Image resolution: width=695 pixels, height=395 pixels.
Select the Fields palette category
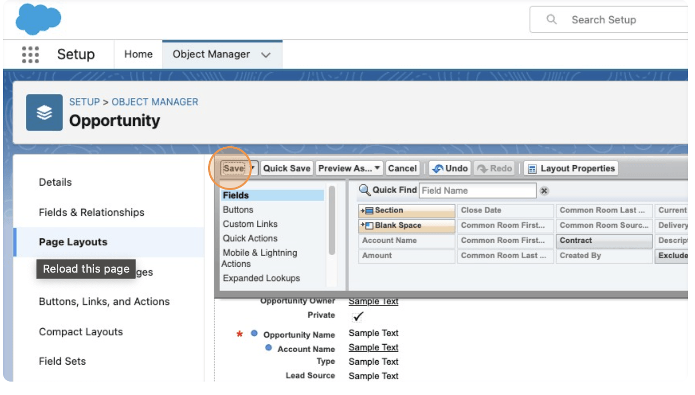[x=272, y=196]
